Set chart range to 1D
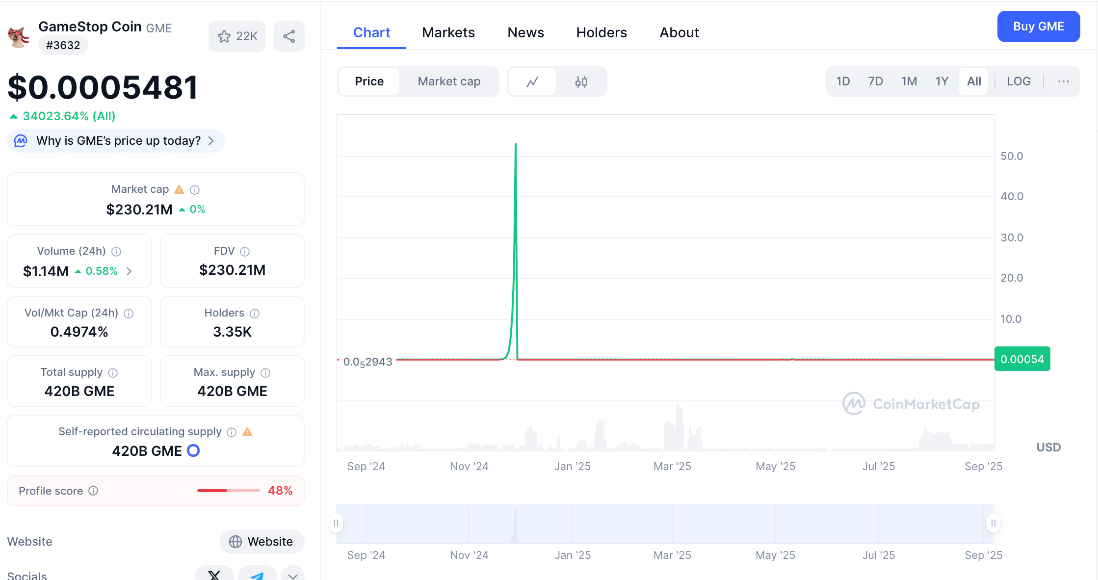This screenshot has width=1098, height=580. pyautogui.click(x=843, y=81)
